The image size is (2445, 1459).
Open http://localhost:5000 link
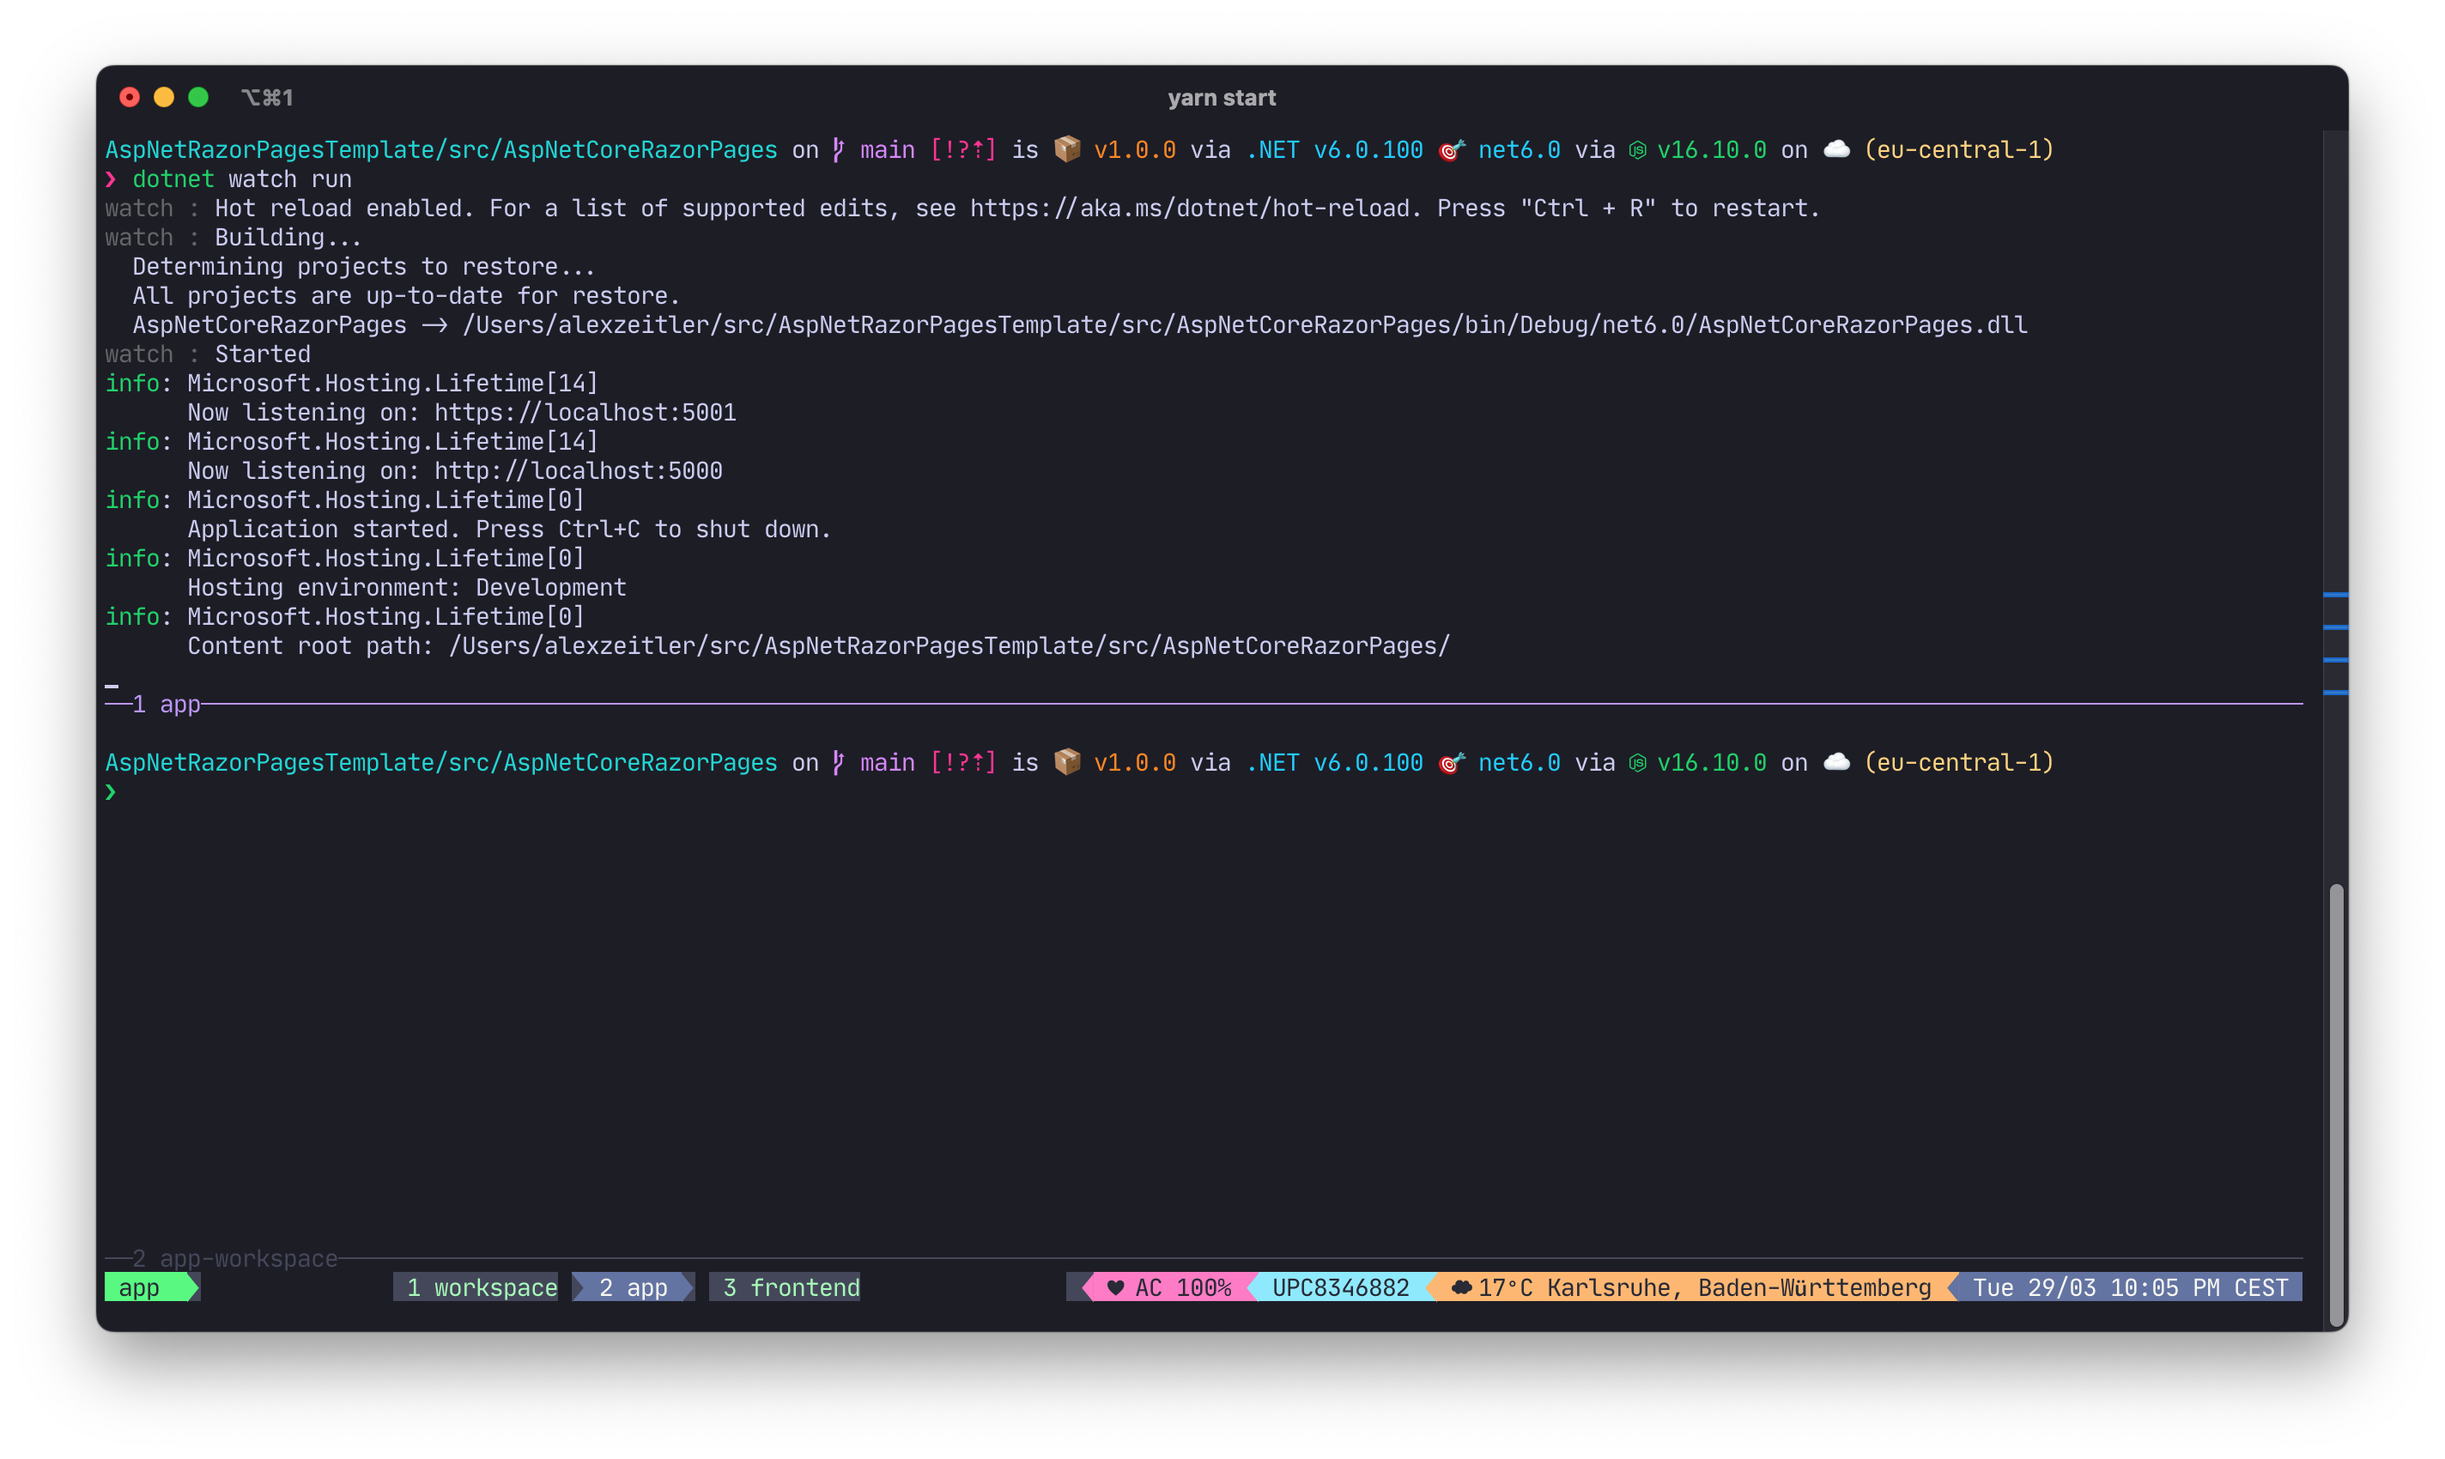pos(579,471)
